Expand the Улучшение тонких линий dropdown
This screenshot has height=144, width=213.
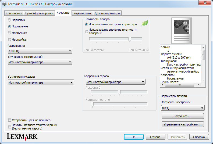tap(40, 62)
